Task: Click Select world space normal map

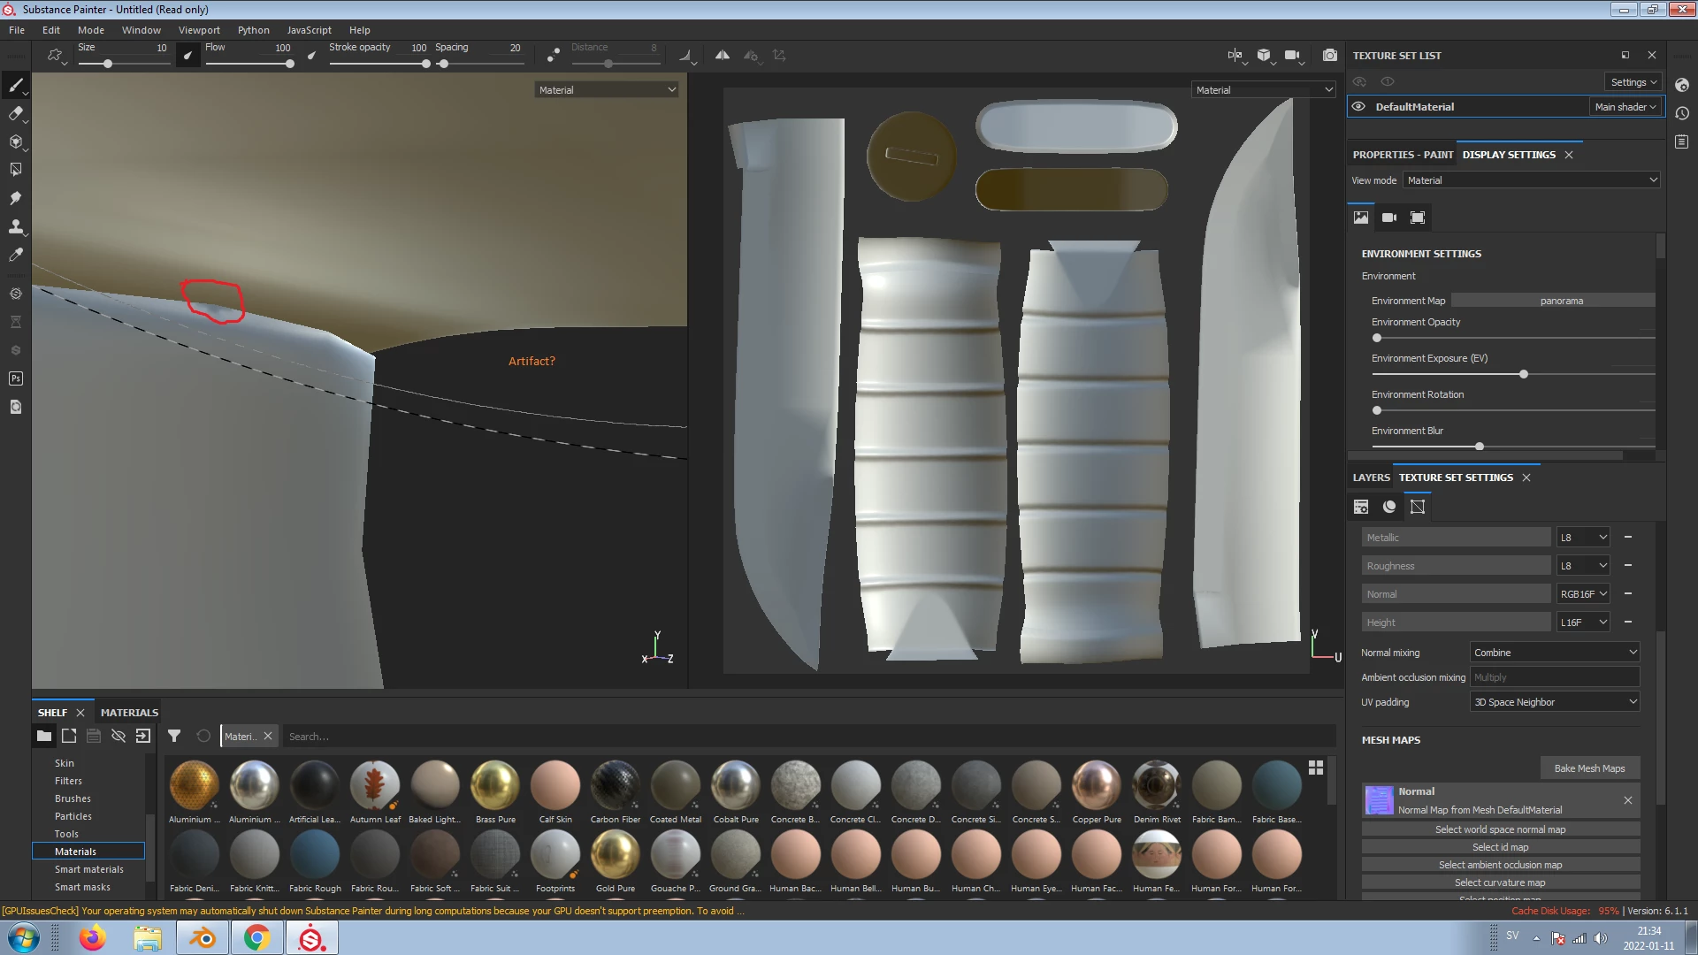Action: [1500, 829]
